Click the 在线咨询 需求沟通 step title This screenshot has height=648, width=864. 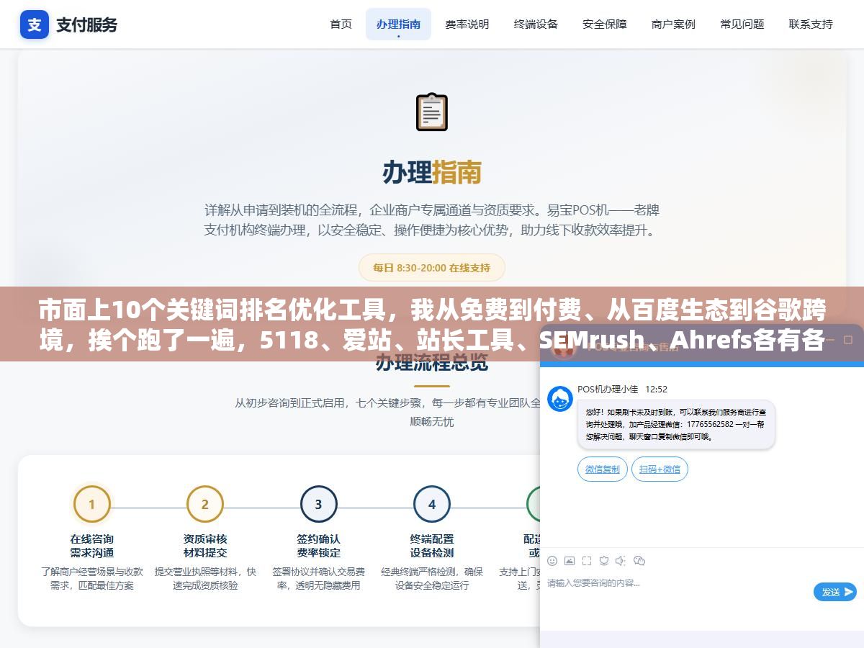(x=91, y=546)
